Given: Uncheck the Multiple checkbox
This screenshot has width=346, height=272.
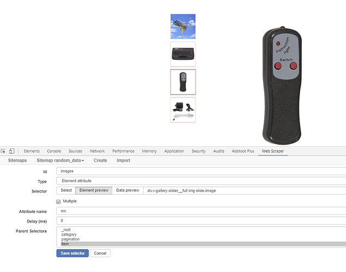Looking at the screenshot, I should point(59,201).
